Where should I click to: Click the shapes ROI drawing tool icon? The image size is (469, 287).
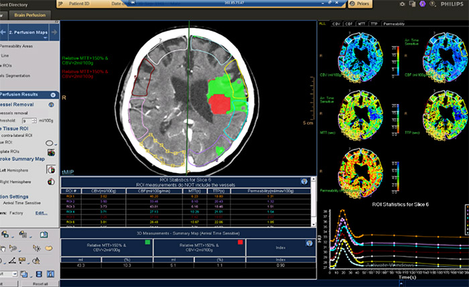pyautogui.click(x=36, y=261)
